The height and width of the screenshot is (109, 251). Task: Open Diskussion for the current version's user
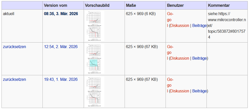[x=180, y=25]
